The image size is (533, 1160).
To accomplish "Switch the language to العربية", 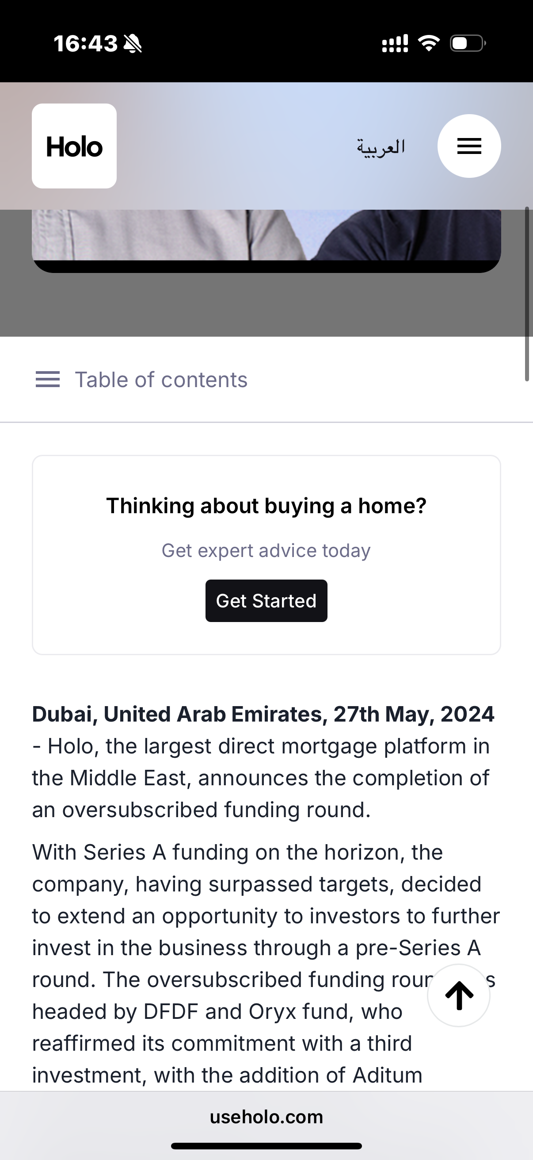I will point(381,147).
